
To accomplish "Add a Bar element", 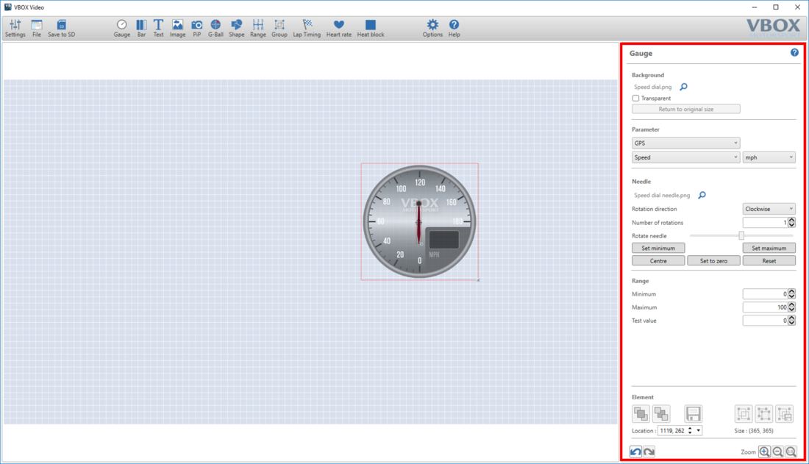I will [141, 28].
